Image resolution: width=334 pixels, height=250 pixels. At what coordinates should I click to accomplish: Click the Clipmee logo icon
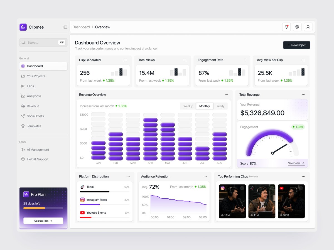point(23,27)
